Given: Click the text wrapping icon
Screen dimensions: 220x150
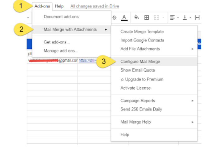Looking at the screenshot, I should [x=197, y=17].
